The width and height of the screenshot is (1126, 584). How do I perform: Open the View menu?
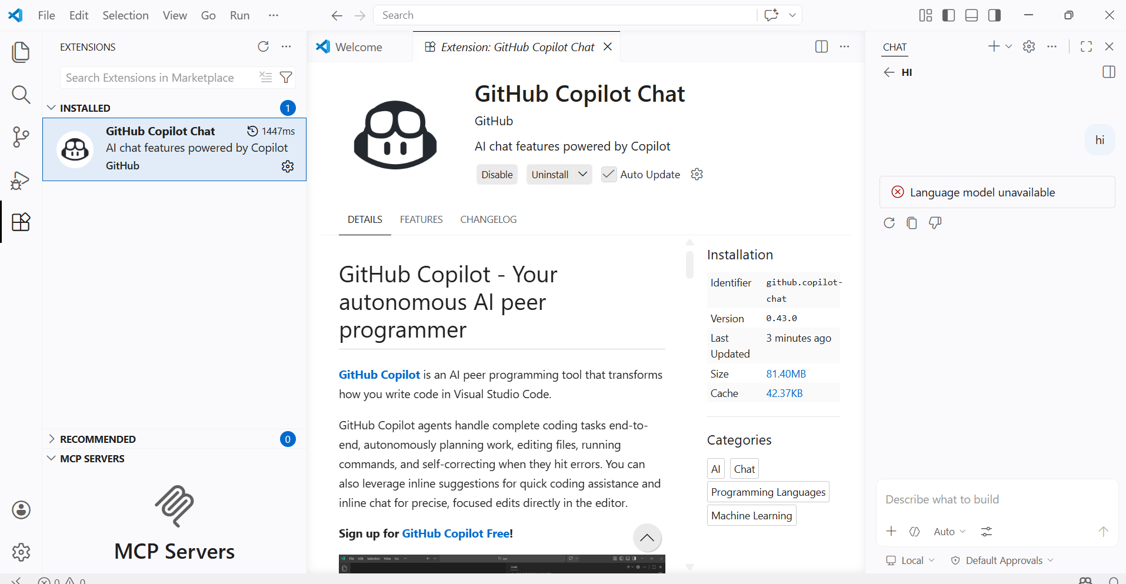(175, 15)
